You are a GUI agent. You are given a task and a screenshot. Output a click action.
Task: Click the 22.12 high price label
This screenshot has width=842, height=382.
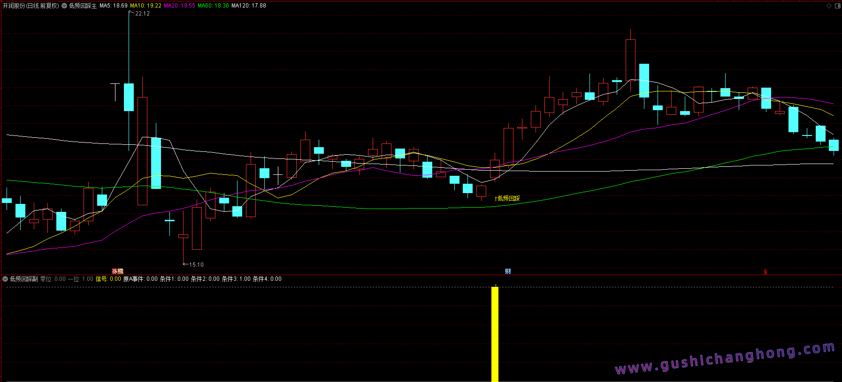142,14
